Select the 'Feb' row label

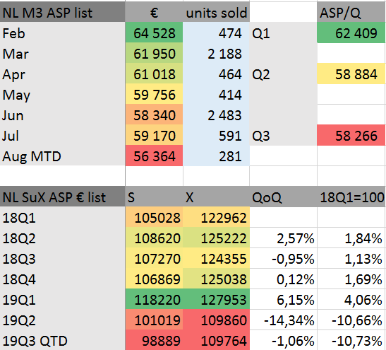(x=63, y=33)
